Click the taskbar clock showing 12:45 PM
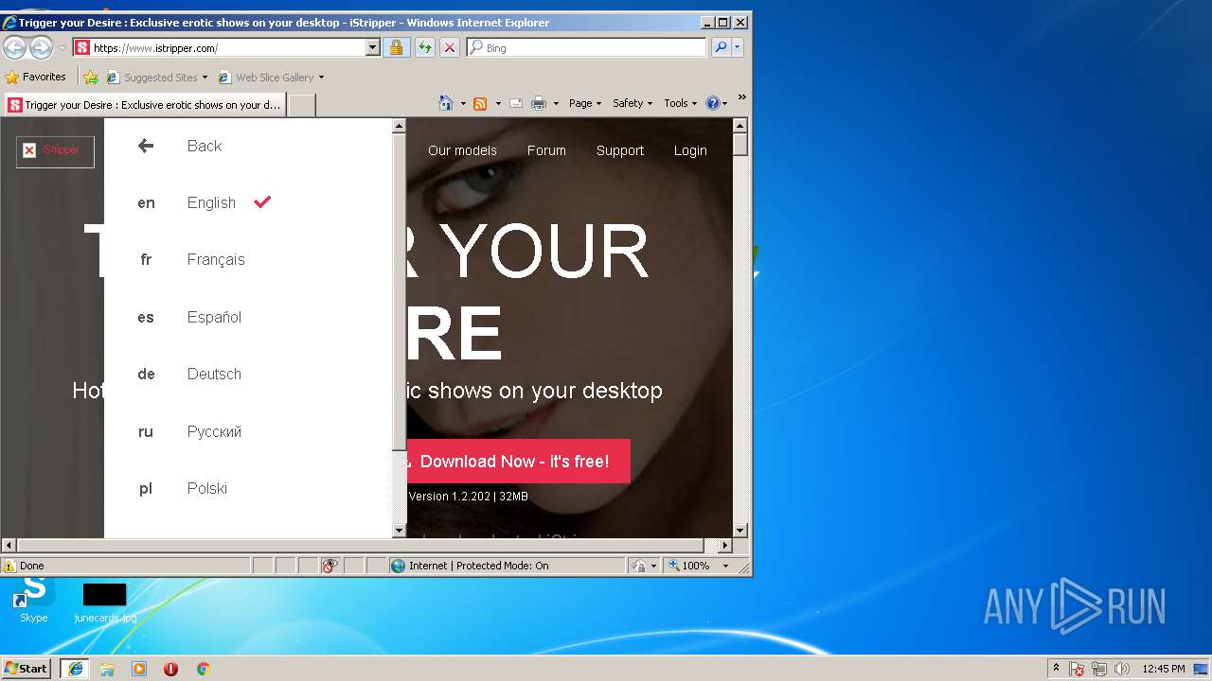1212x681 pixels. (x=1163, y=669)
